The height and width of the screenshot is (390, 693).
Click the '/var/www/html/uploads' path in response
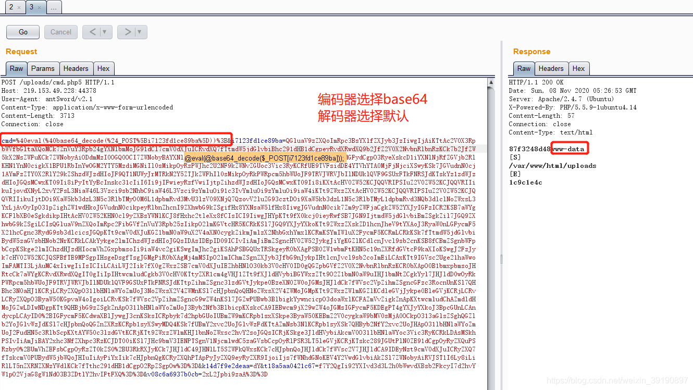(x=553, y=166)
